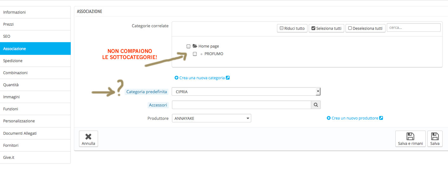Tick the PROFUMO category checkbox

click(x=195, y=54)
